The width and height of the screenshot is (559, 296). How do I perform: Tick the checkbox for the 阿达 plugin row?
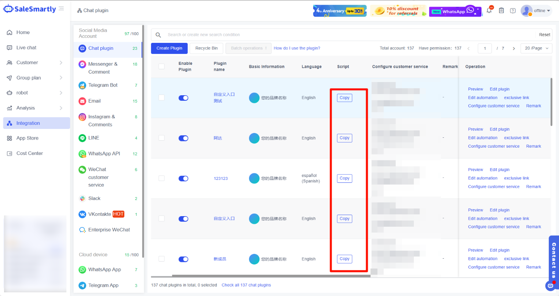161,138
